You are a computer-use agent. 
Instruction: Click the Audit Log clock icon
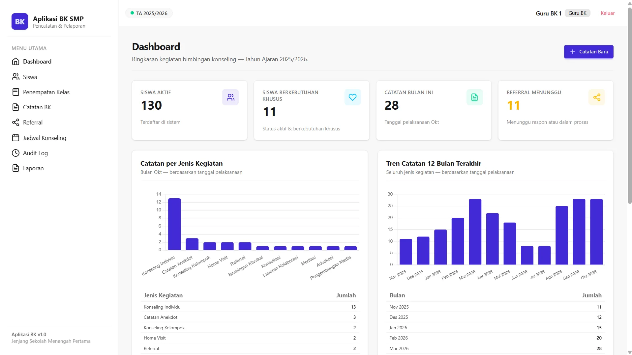click(15, 153)
